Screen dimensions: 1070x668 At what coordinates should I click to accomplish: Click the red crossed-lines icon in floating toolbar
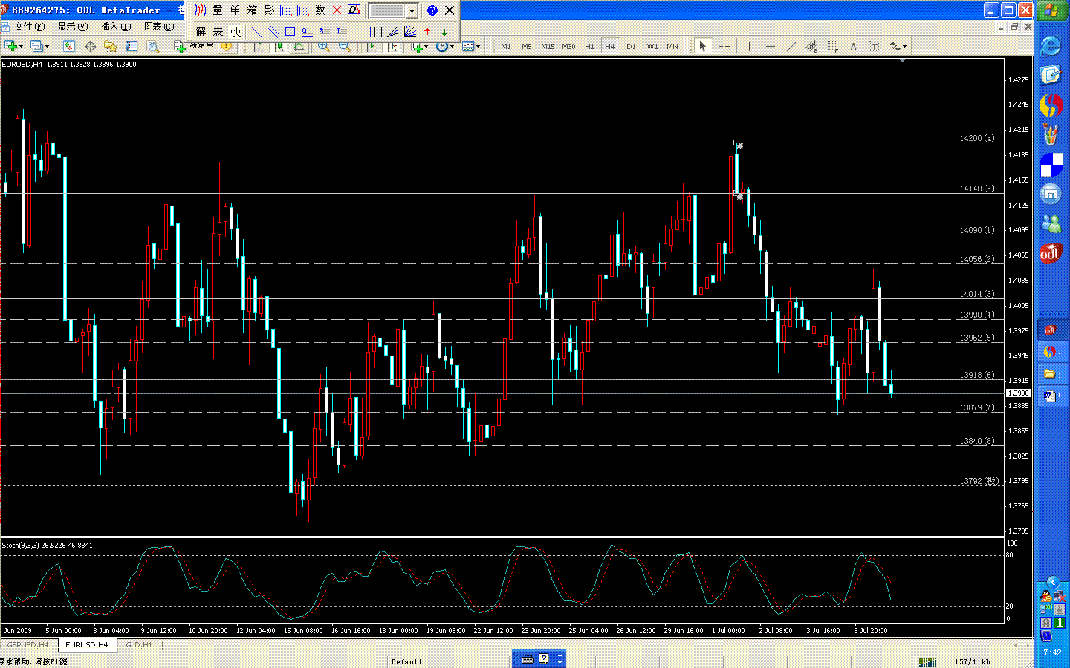point(337,10)
